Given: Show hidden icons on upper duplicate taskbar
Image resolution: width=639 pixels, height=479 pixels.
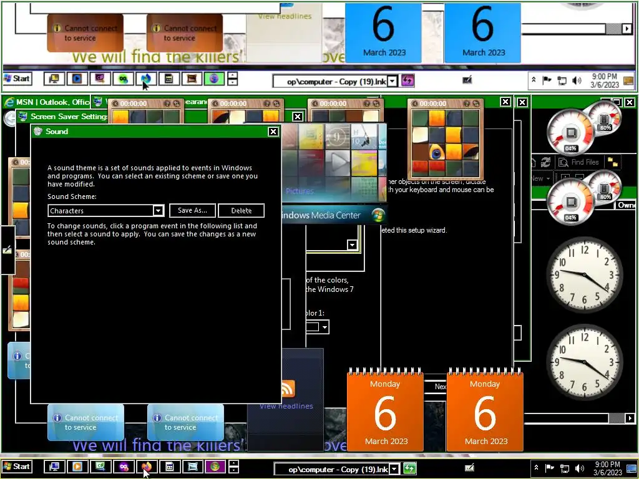Looking at the screenshot, I should [x=534, y=80].
